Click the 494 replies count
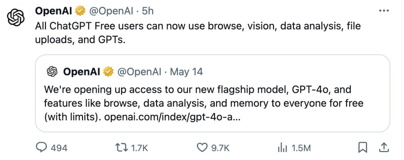404x160 pixels. [59, 148]
